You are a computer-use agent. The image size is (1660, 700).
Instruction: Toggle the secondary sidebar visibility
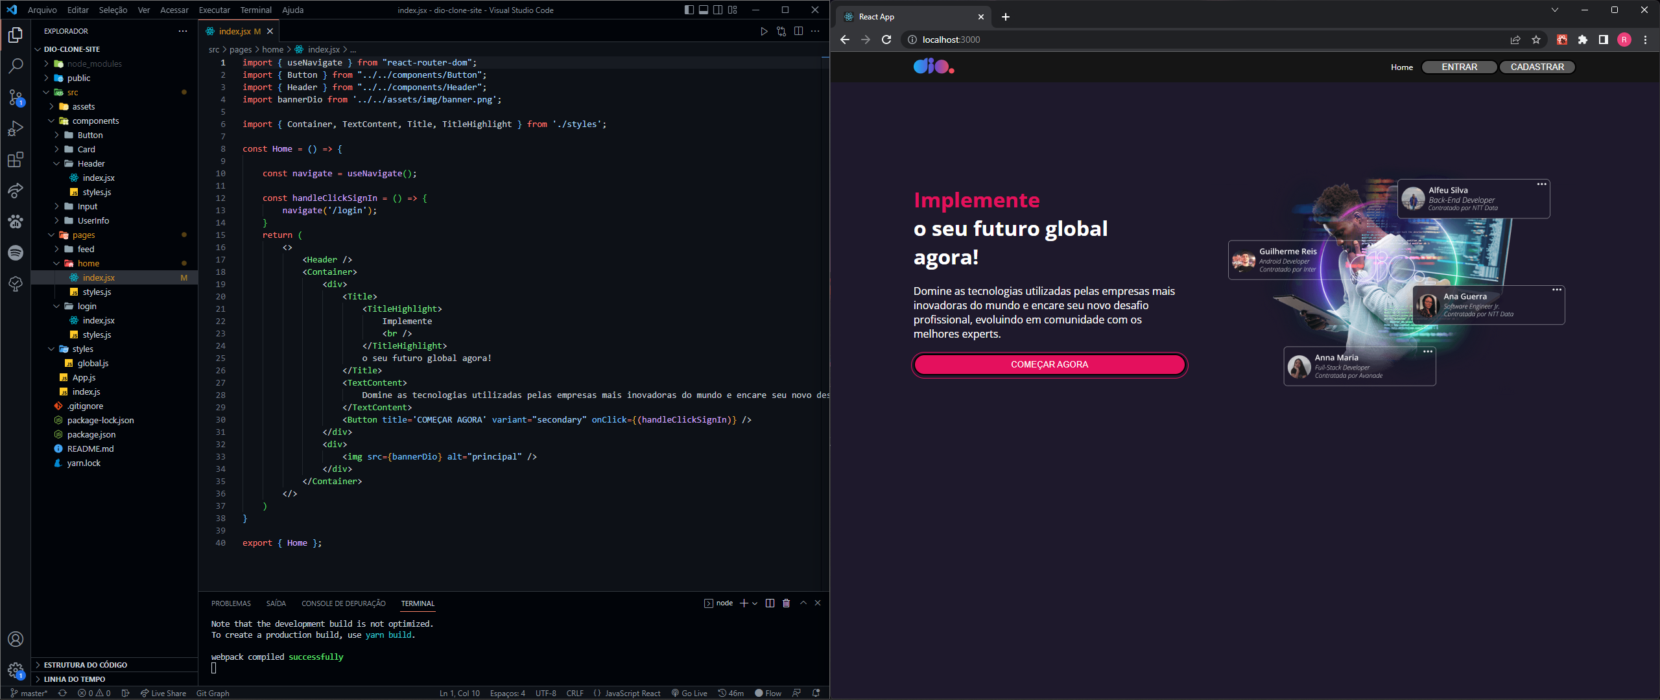pyautogui.click(x=718, y=10)
